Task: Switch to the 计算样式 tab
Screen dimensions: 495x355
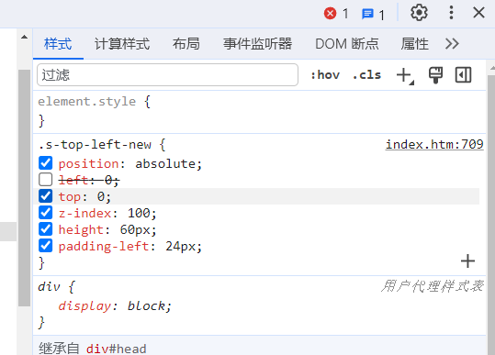Action: click(x=122, y=44)
